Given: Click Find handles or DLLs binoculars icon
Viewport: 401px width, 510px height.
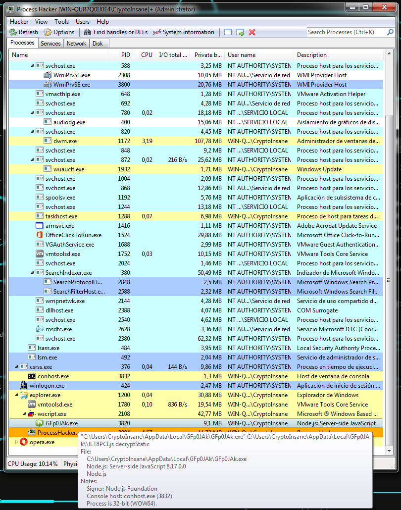Looking at the screenshot, I should (87, 32).
